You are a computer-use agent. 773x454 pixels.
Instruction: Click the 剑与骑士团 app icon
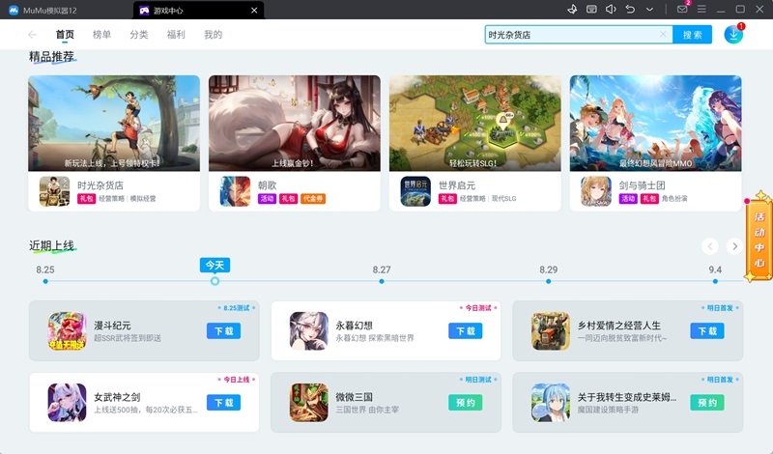point(596,191)
